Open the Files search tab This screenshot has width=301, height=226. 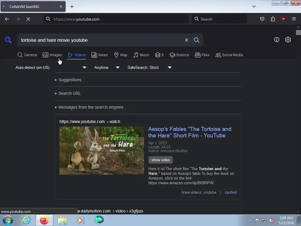point(202,55)
